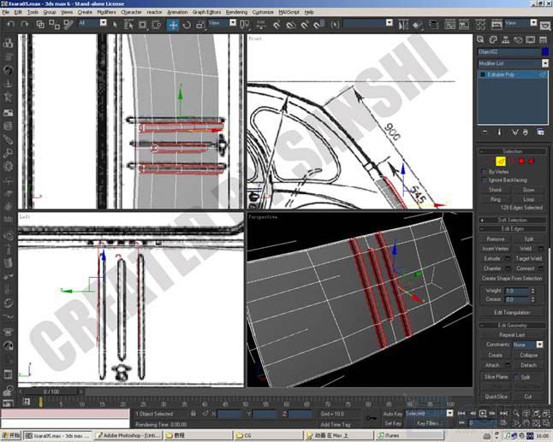The image size is (553, 442).
Task: Select Element sub-object level icon
Action: pos(531,162)
